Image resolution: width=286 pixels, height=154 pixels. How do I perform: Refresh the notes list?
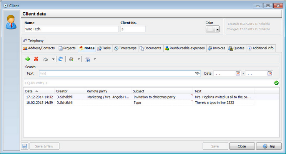60,59
